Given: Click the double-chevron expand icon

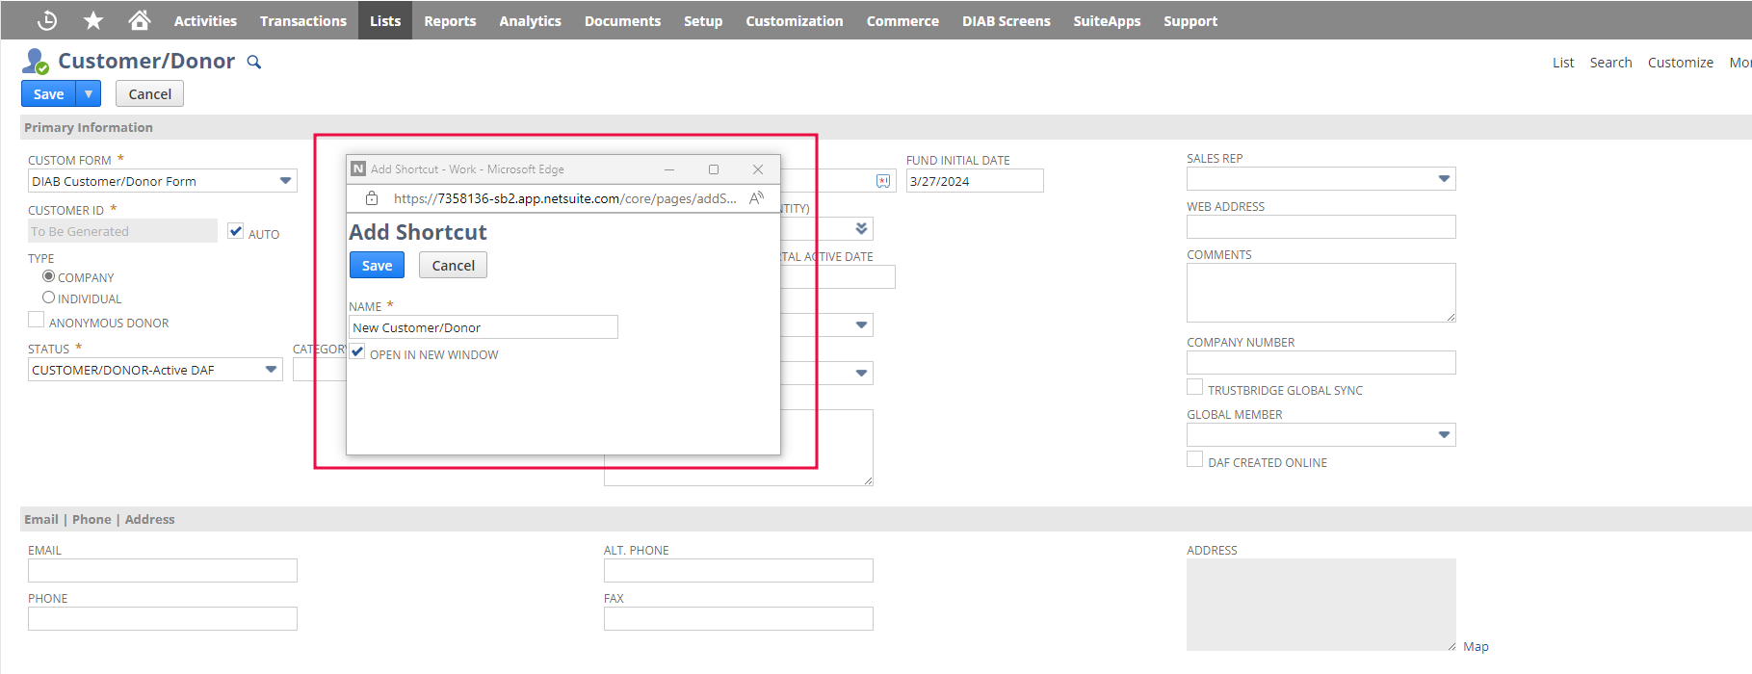Looking at the screenshot, I should tap(861, 229).
